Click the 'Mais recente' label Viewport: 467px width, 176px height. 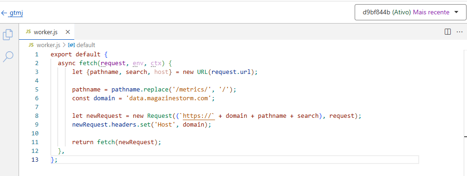coord(431,12)
